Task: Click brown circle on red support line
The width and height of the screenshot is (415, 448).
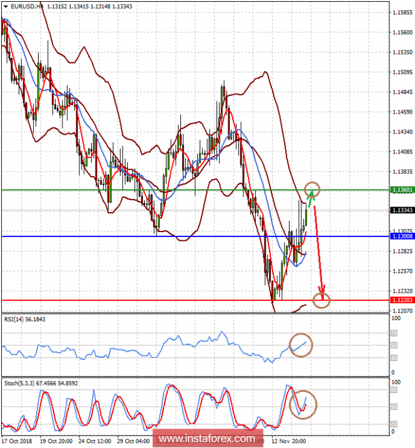Action: [x=321, y=300]
